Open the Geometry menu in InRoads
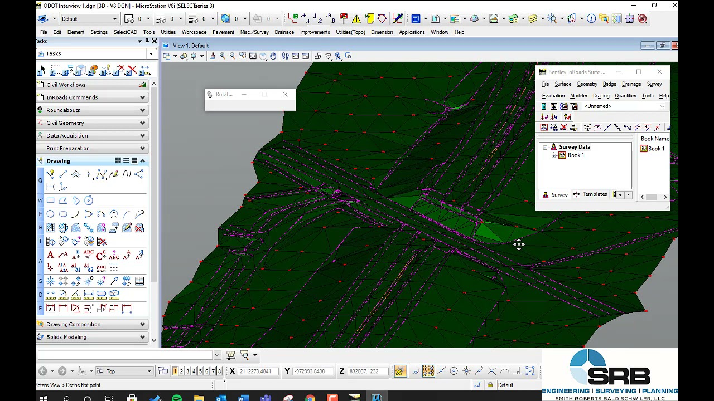The image size is (714, 401). [x=587, y=84]
